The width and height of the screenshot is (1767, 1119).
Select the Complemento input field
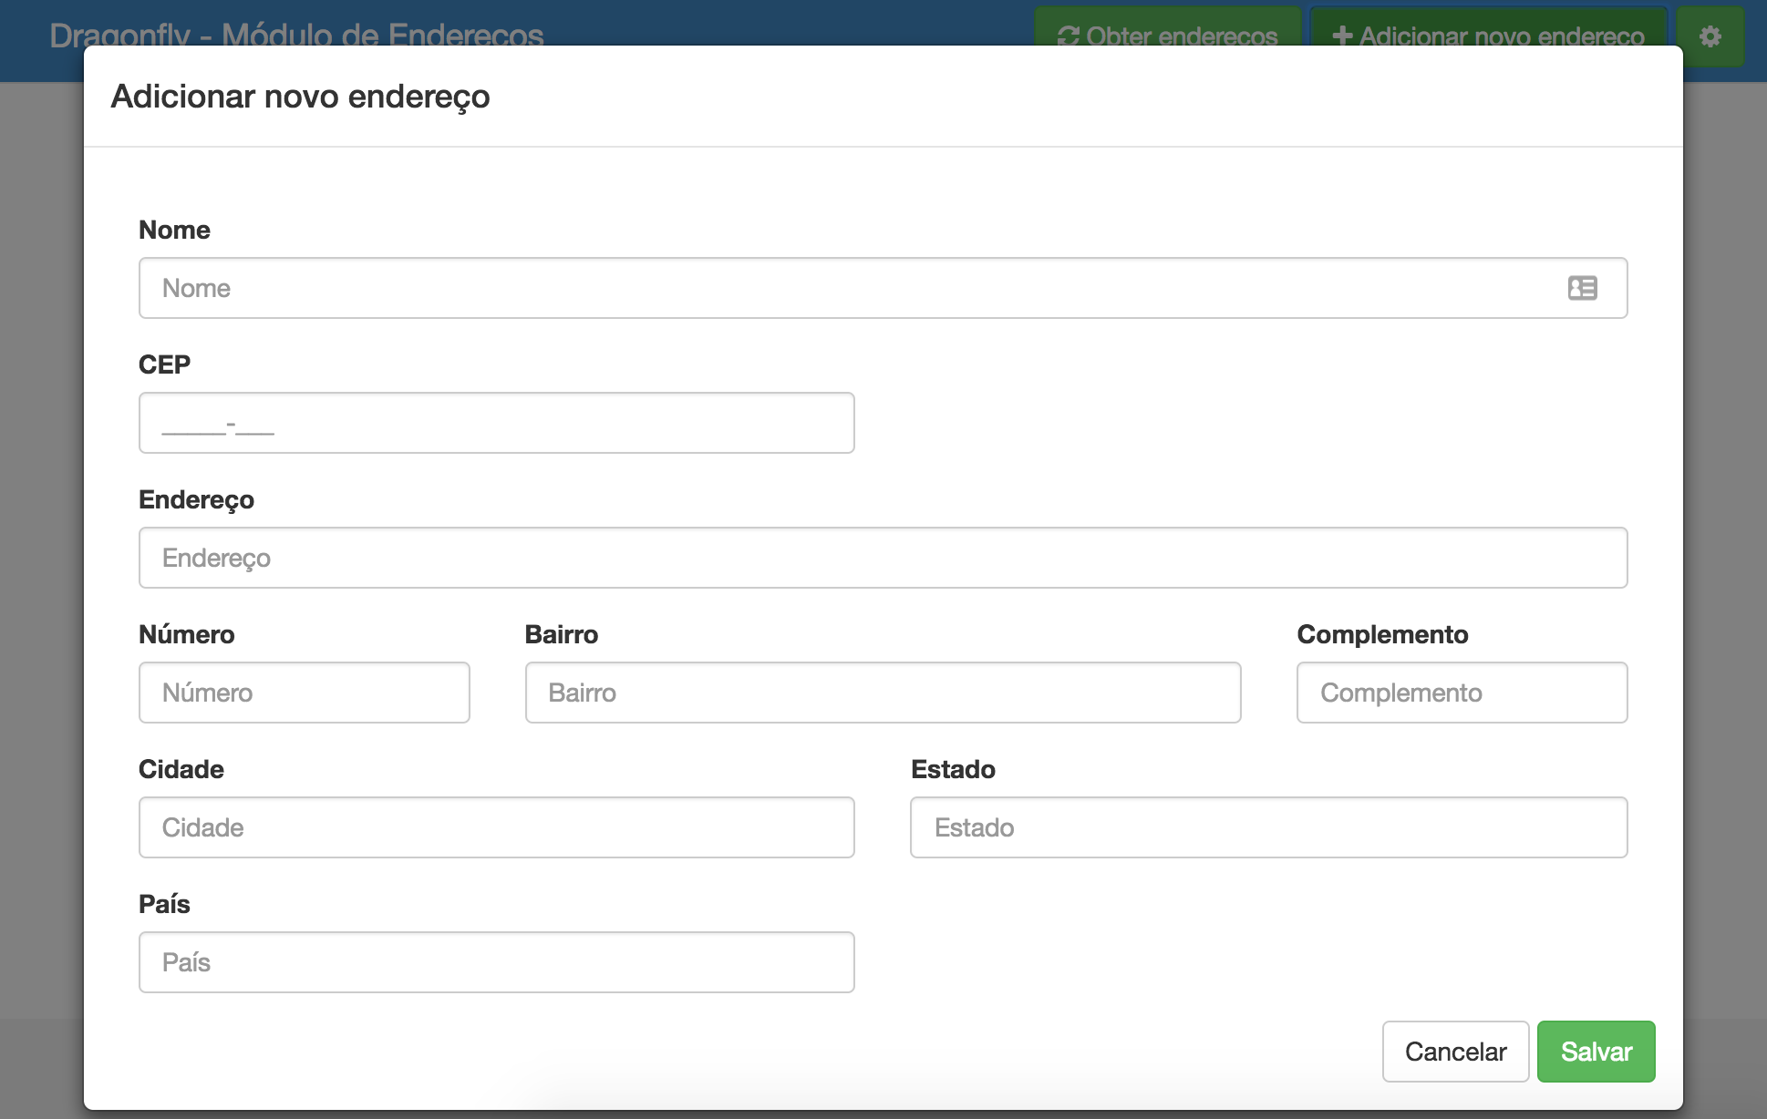coord(1462,693)
